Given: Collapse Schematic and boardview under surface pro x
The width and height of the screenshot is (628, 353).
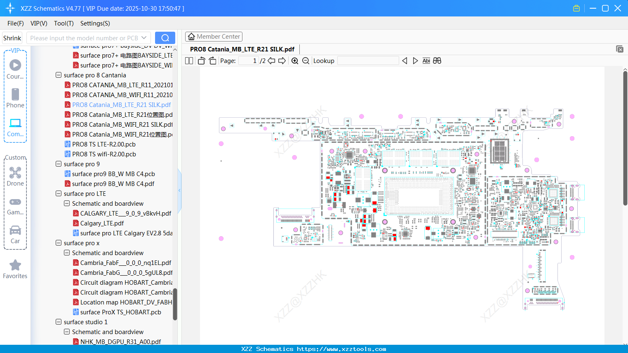Looking at the screenshot, I should 67,253.
